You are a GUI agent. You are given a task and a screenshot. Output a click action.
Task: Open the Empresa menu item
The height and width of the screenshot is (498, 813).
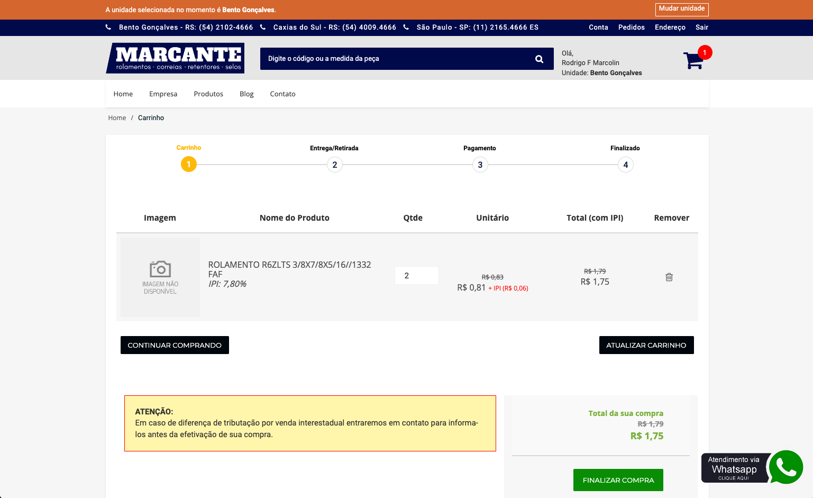click(x=163, y=94)
